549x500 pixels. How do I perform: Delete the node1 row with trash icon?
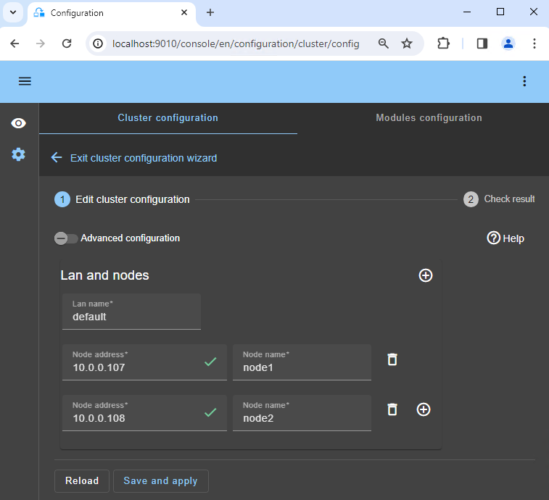pyautogui.click(x=392, y=359)
